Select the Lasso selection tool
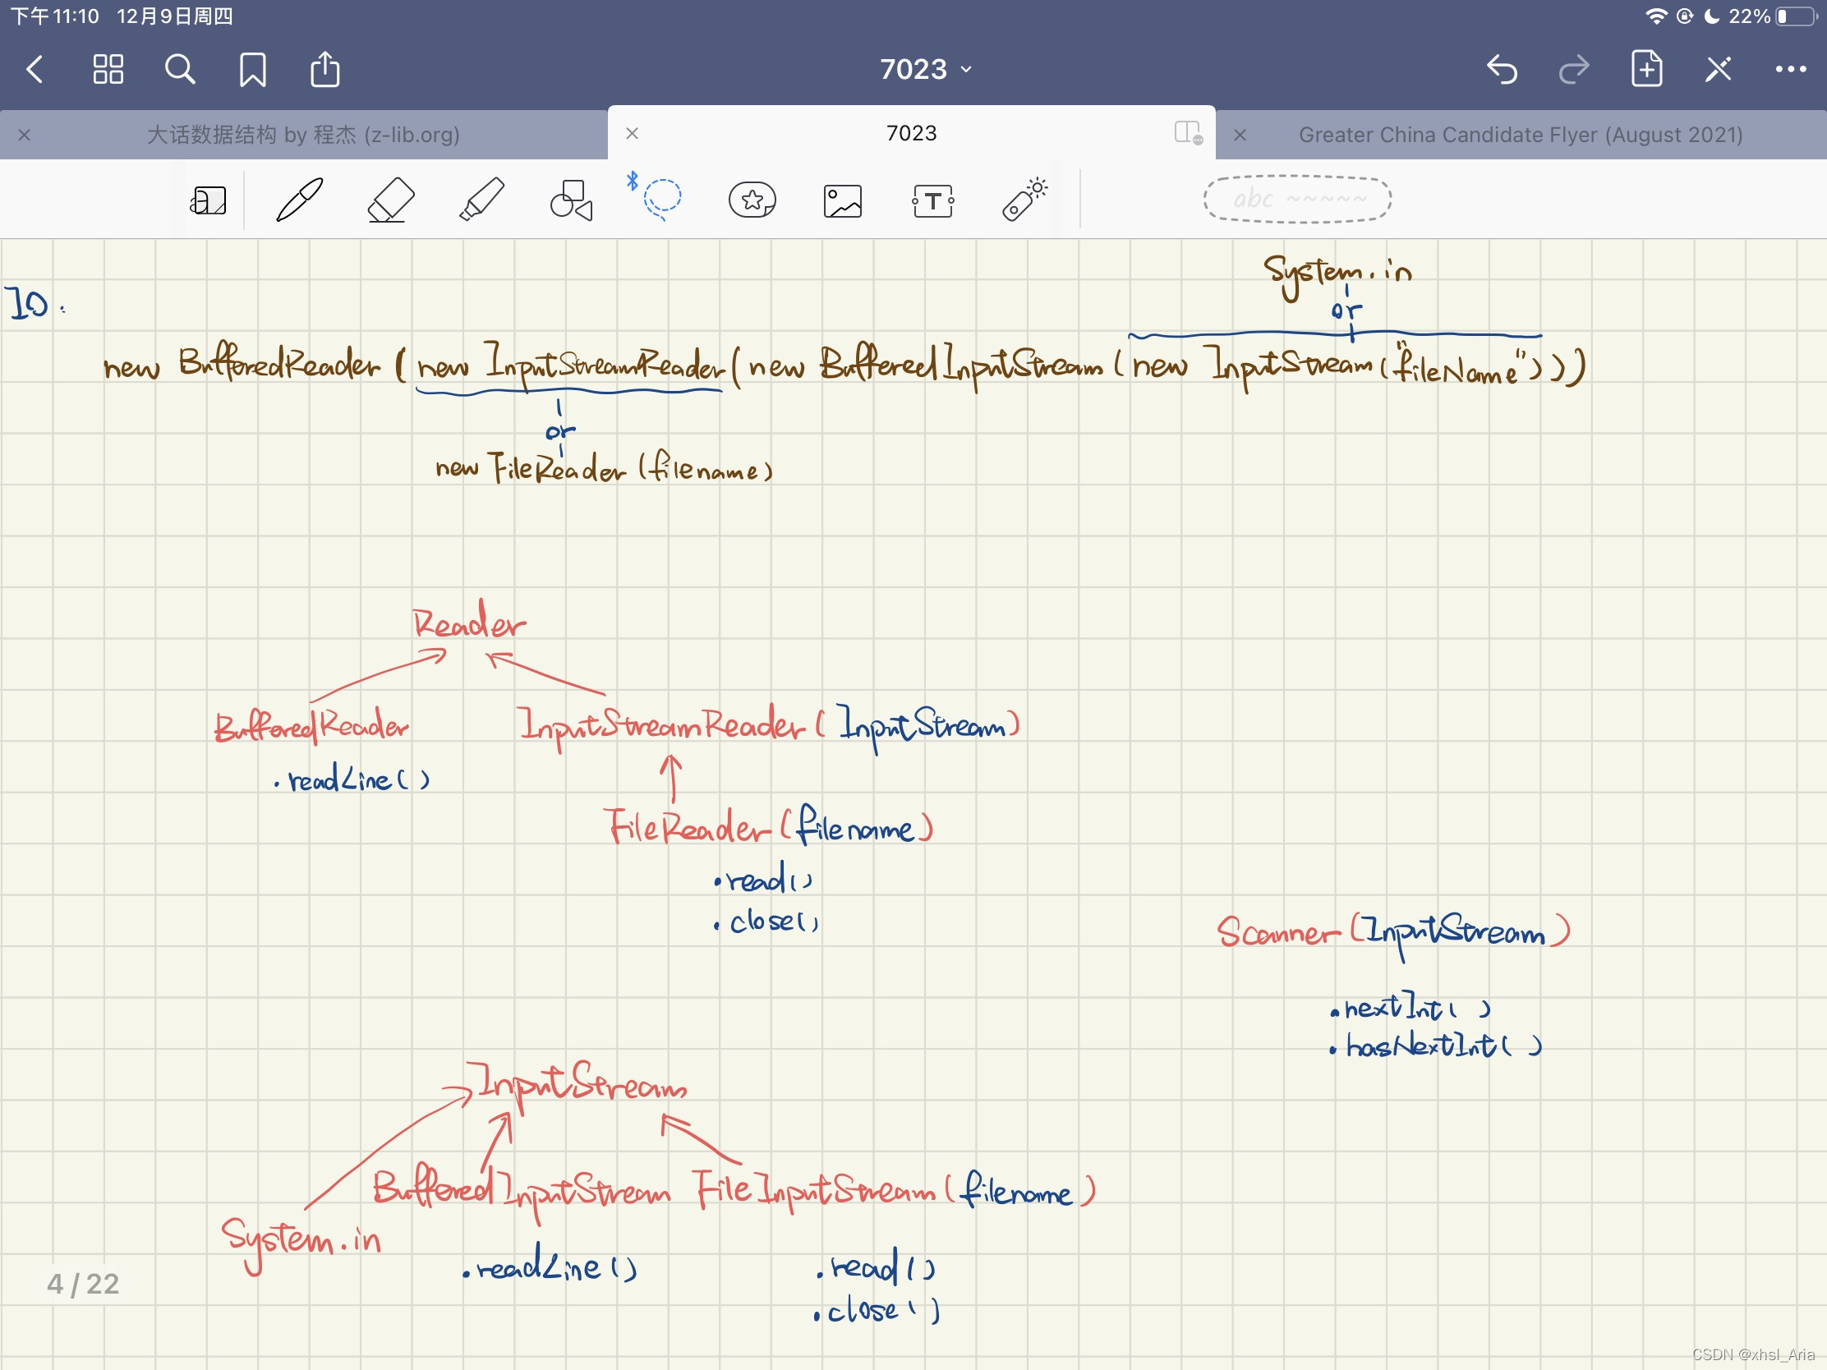Screen dimensions: 1827x1370 point(661,199)
